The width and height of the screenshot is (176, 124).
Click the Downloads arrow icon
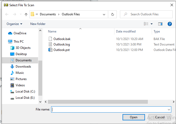[12, 67]
